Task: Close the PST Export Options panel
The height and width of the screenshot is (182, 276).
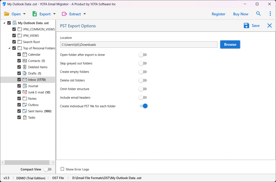Action: (270, 26)
